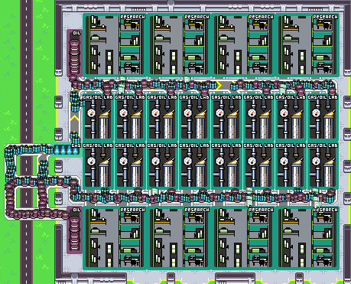
Task: Click the yellow right-pointing chevron on upper corridor
Action: click(x=219, y=86)
